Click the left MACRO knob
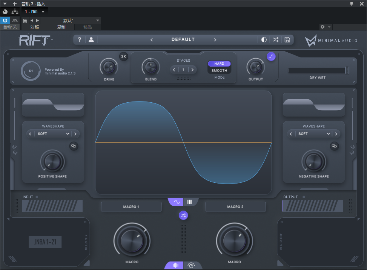Screen dimensions: 367x270 [132, 241]
